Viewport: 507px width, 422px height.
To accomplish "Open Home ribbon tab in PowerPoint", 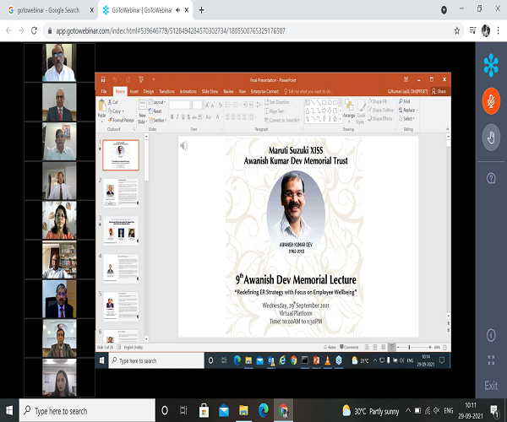I will (x=120, y=91).
